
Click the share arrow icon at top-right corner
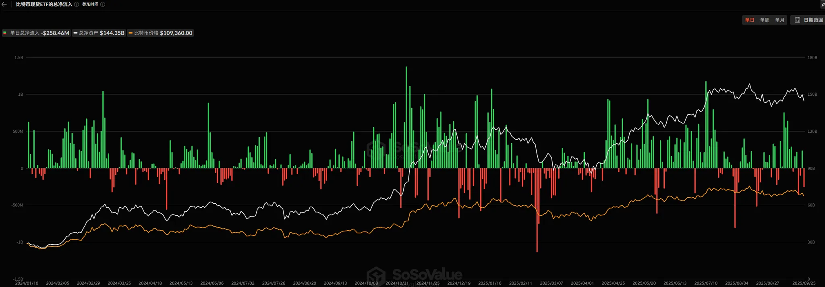click(822, 4)
